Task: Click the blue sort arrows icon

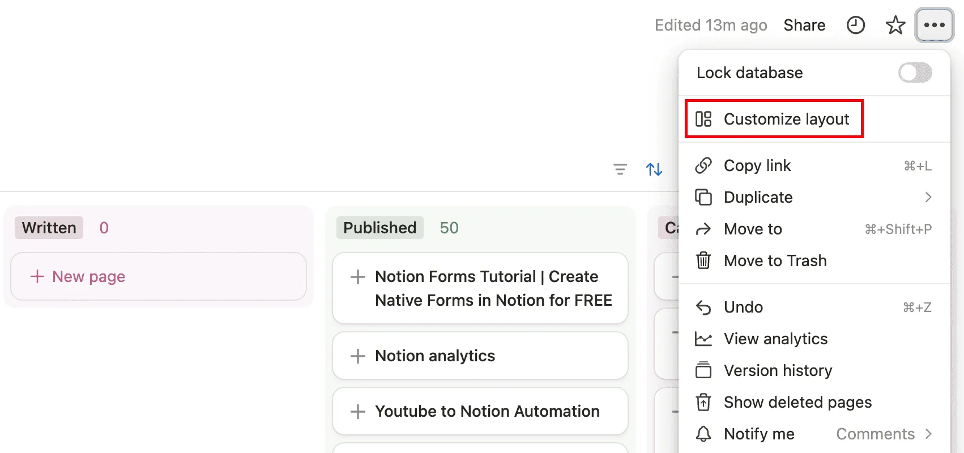Action: click(654, 169)
